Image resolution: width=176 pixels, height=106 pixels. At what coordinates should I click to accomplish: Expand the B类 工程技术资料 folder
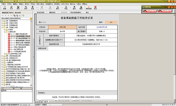coord(2,23)
